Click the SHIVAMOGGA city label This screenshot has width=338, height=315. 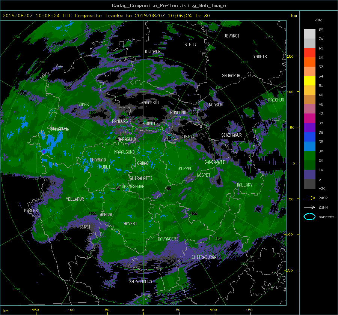click(x=140, y=281)
